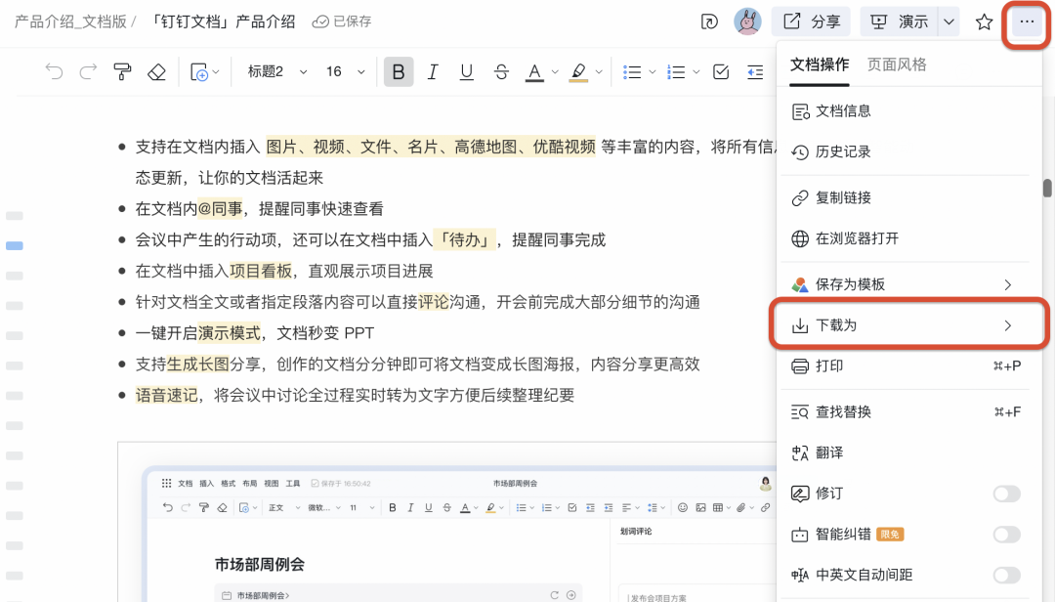Screen dimensions: 1055x602
Task: Expand the insert block dropdown arrow
Action: click(x=216, y=71)
